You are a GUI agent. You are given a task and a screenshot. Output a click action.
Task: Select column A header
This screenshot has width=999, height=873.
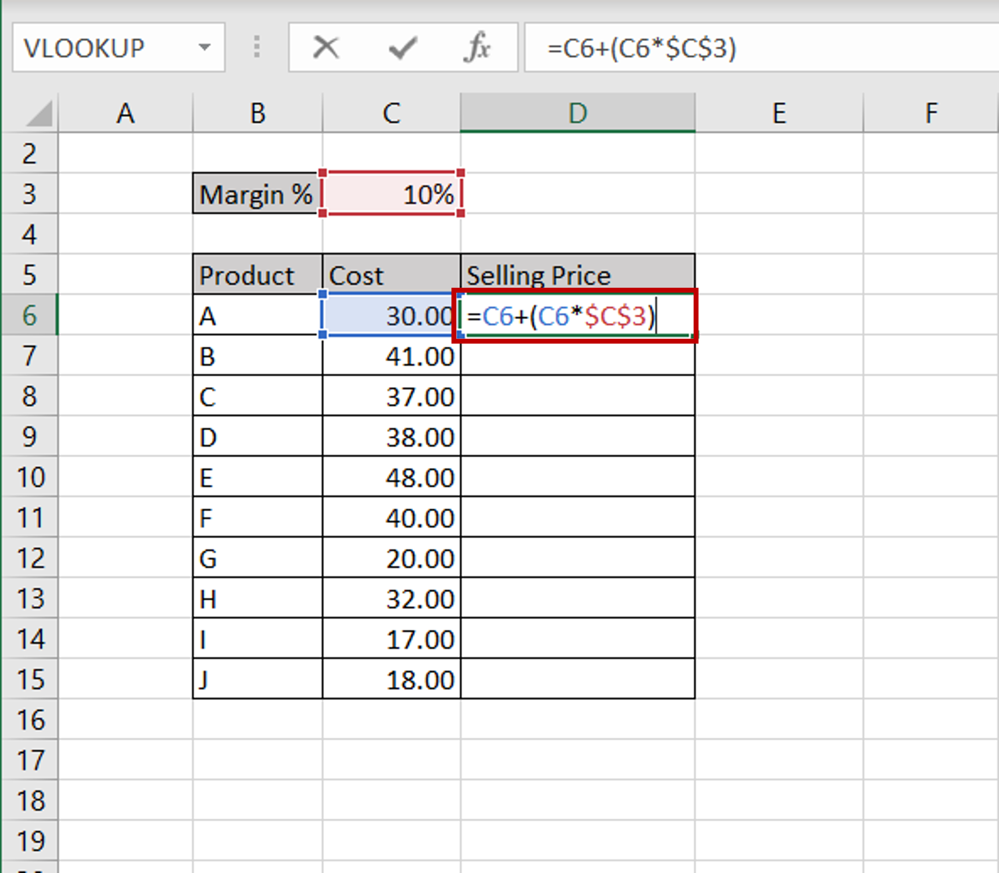[x=125, y=113]
